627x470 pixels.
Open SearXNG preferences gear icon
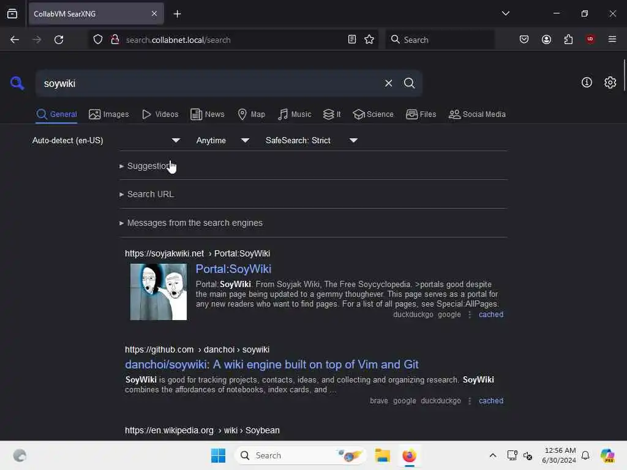[610, 83]
